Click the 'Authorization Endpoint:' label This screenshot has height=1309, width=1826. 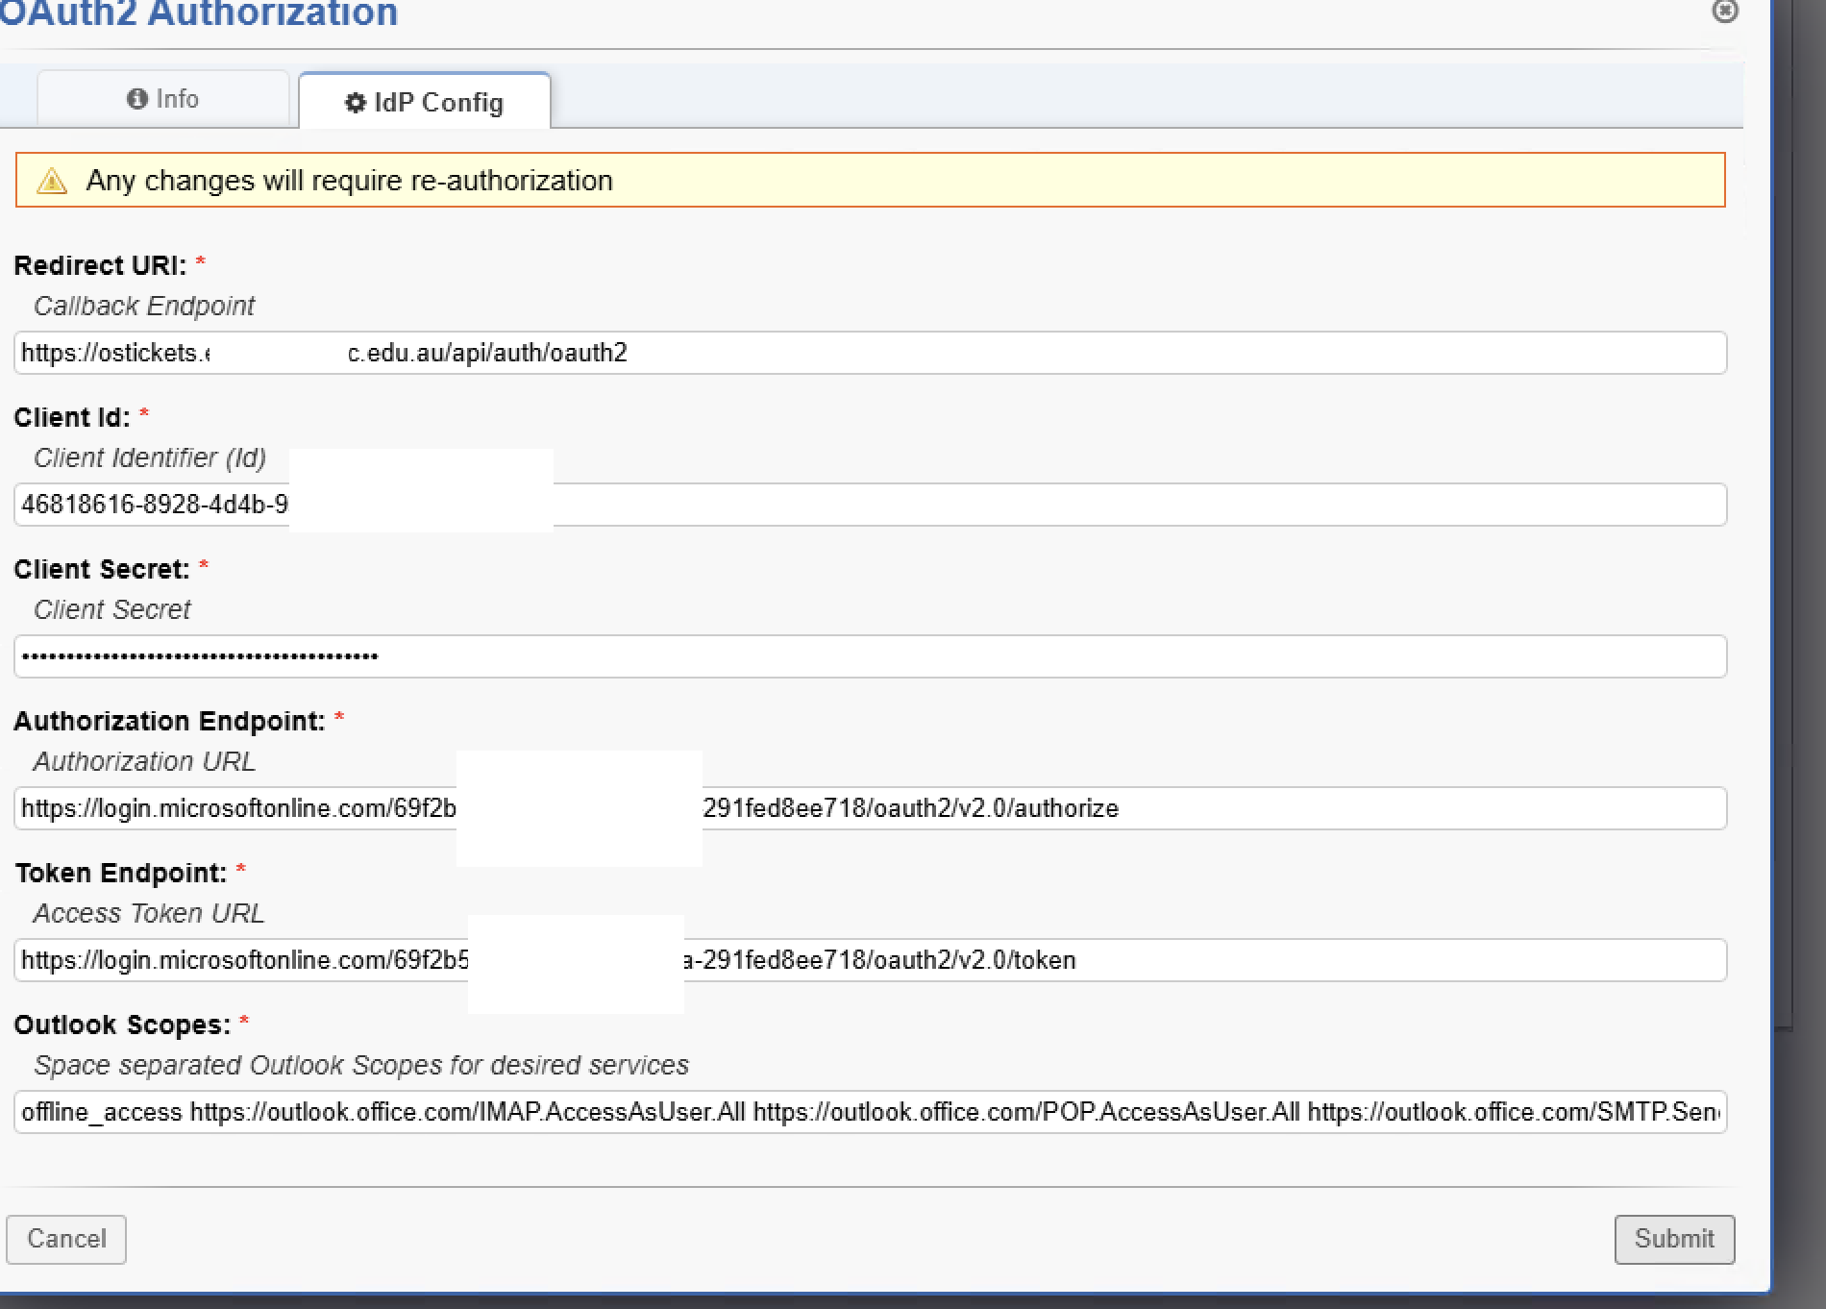coord(170,721)
